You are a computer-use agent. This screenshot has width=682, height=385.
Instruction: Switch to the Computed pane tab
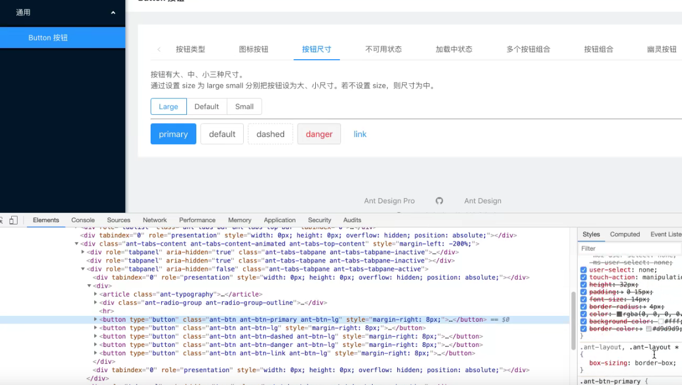point(625,234)
